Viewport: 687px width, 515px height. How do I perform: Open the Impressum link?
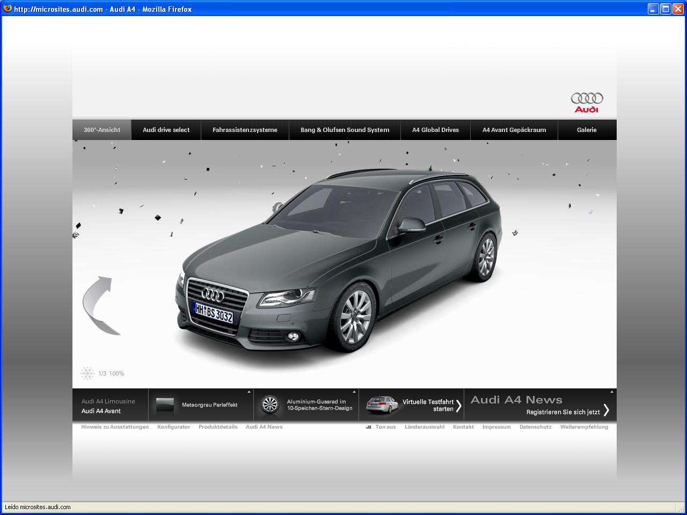[x=496, y=427]
